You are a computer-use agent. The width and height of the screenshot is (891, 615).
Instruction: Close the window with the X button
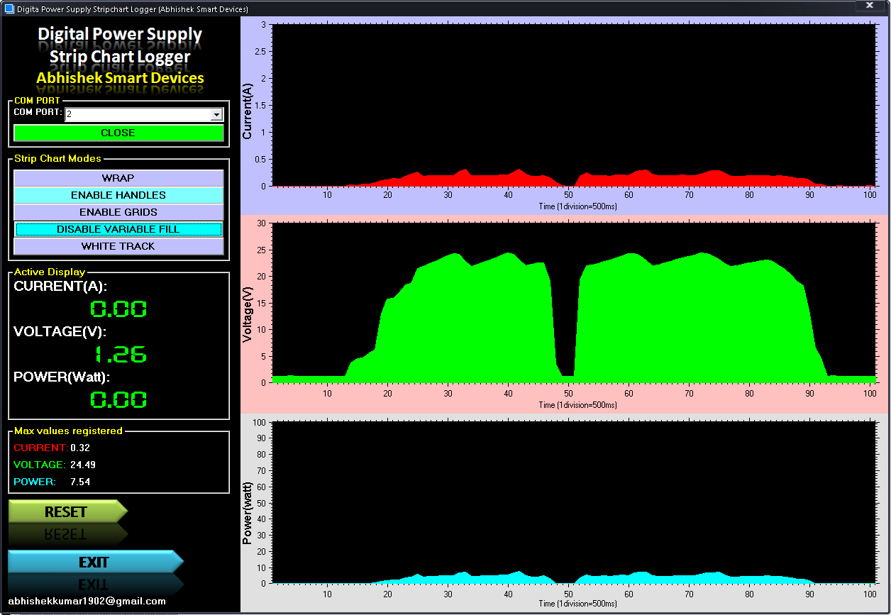(x=869, y=6)
